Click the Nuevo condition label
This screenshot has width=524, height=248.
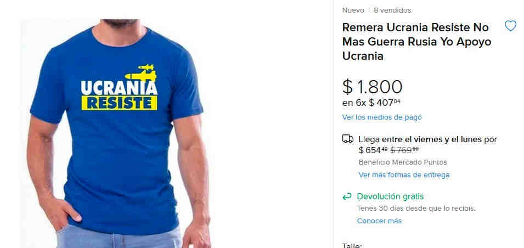(353, 10)
